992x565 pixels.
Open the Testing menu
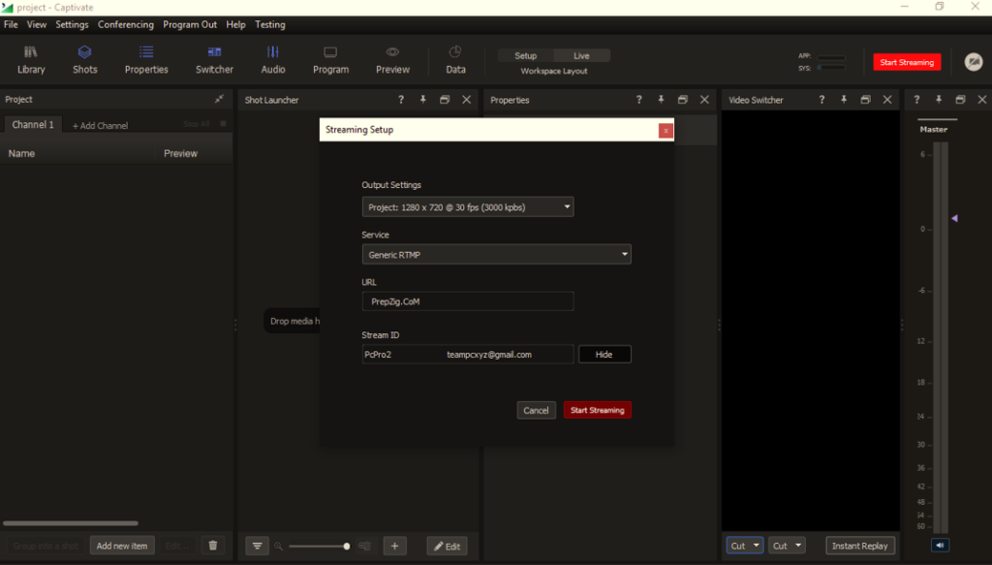270,24
